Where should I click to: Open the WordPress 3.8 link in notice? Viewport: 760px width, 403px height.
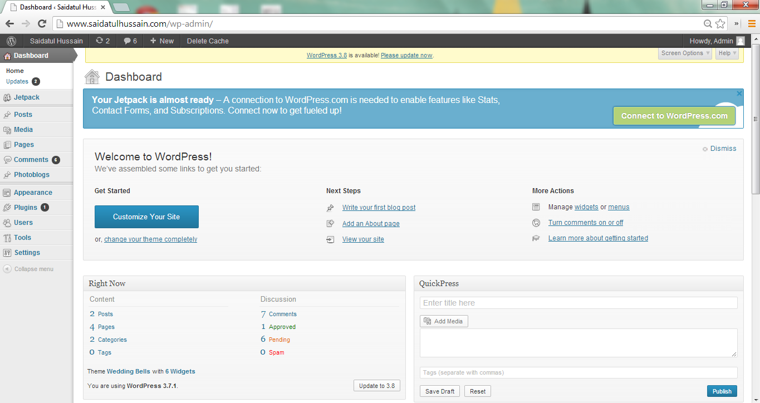(327, 55)
